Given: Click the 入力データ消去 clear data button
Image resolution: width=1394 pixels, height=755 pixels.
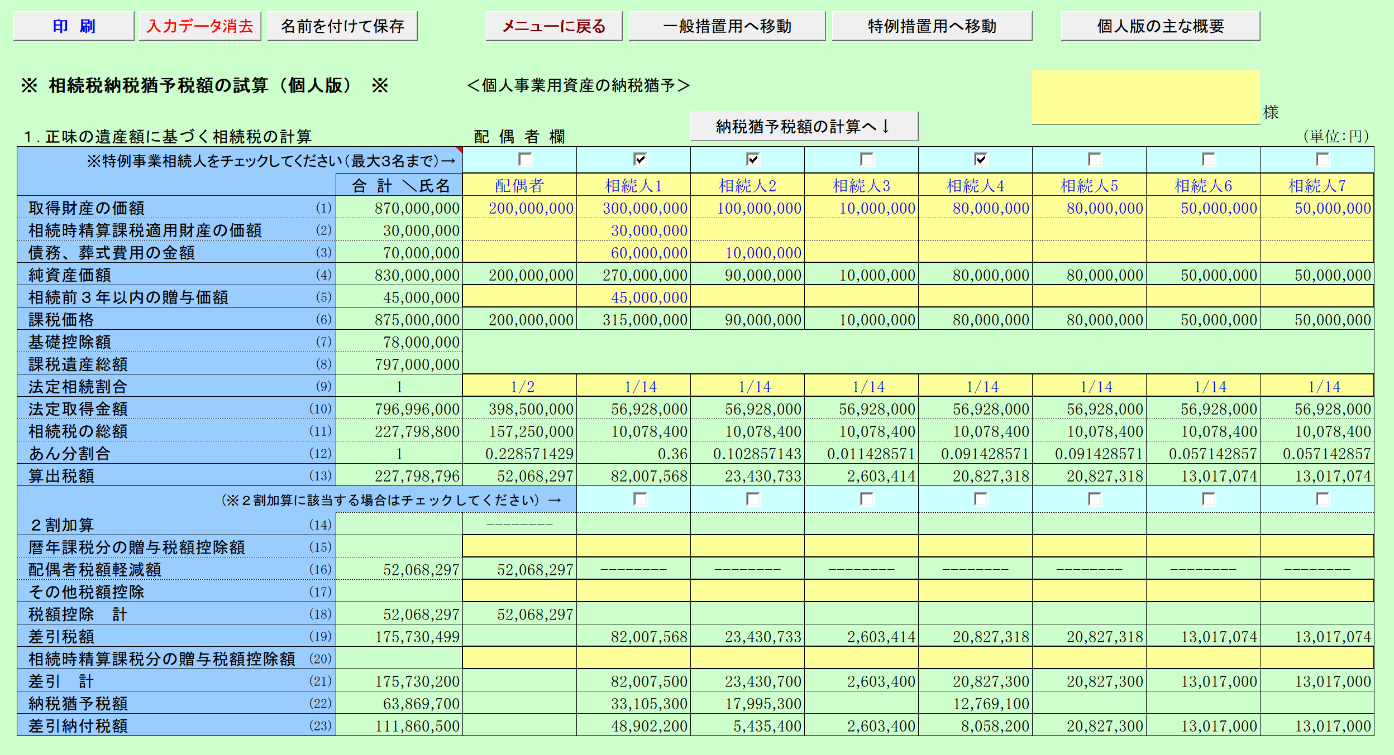Looking at the screenshot, I should (x=200, y=26).
